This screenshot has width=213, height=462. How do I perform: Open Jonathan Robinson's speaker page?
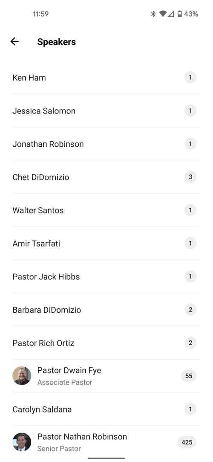[106, 144]
